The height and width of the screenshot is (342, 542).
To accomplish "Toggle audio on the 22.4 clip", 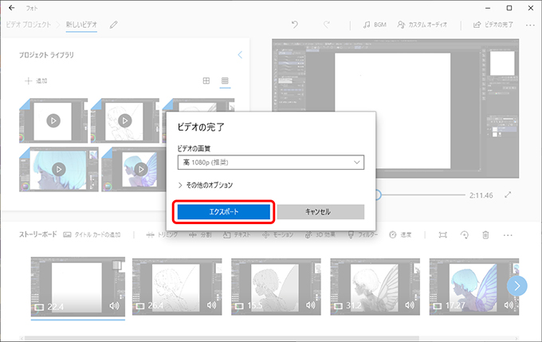I will click(113, 305).
